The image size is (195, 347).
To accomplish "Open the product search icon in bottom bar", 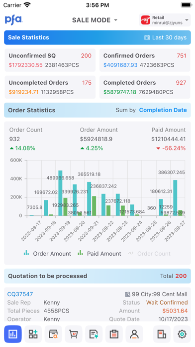I will point(53,334).
